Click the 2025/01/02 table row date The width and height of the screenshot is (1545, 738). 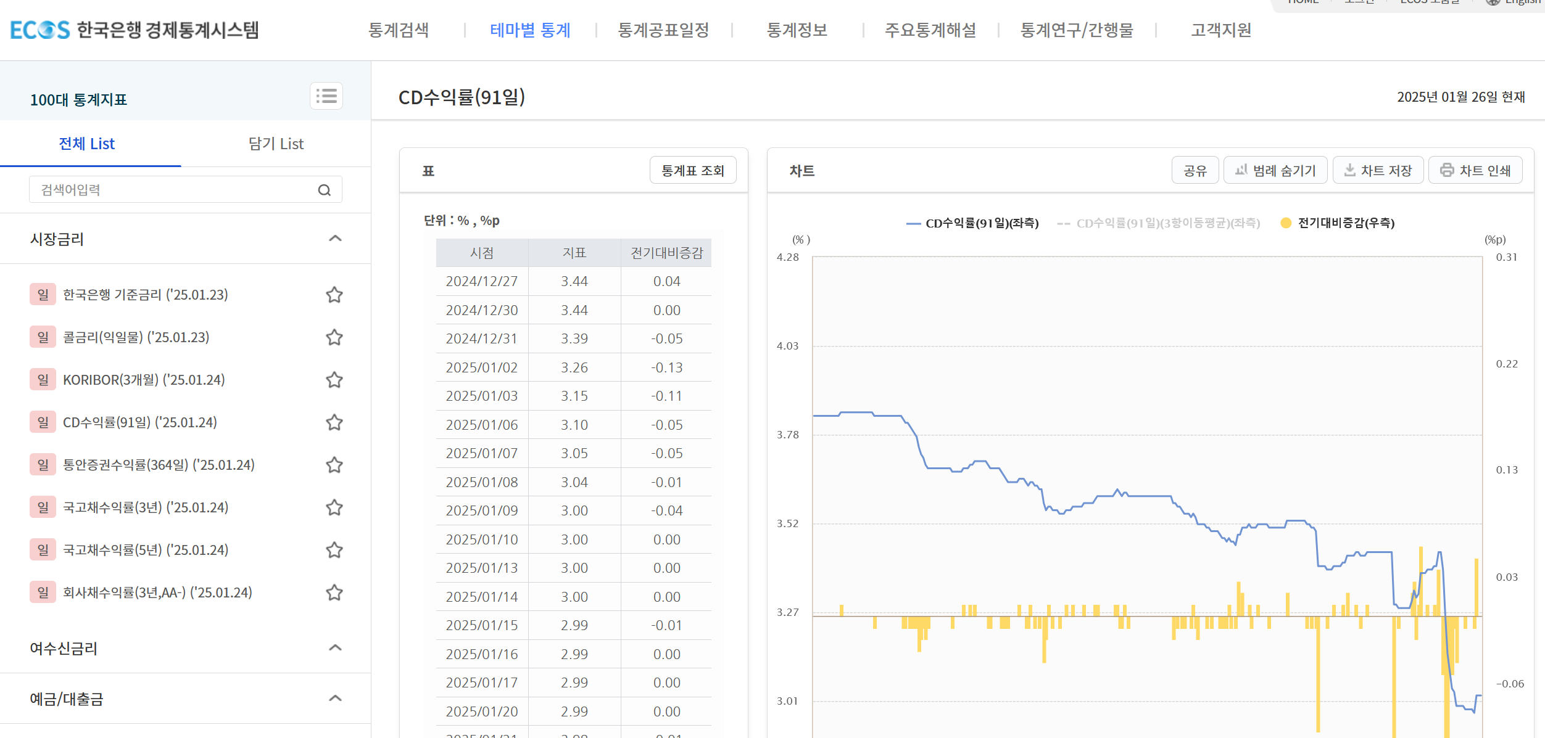click(x=482, y=367)
